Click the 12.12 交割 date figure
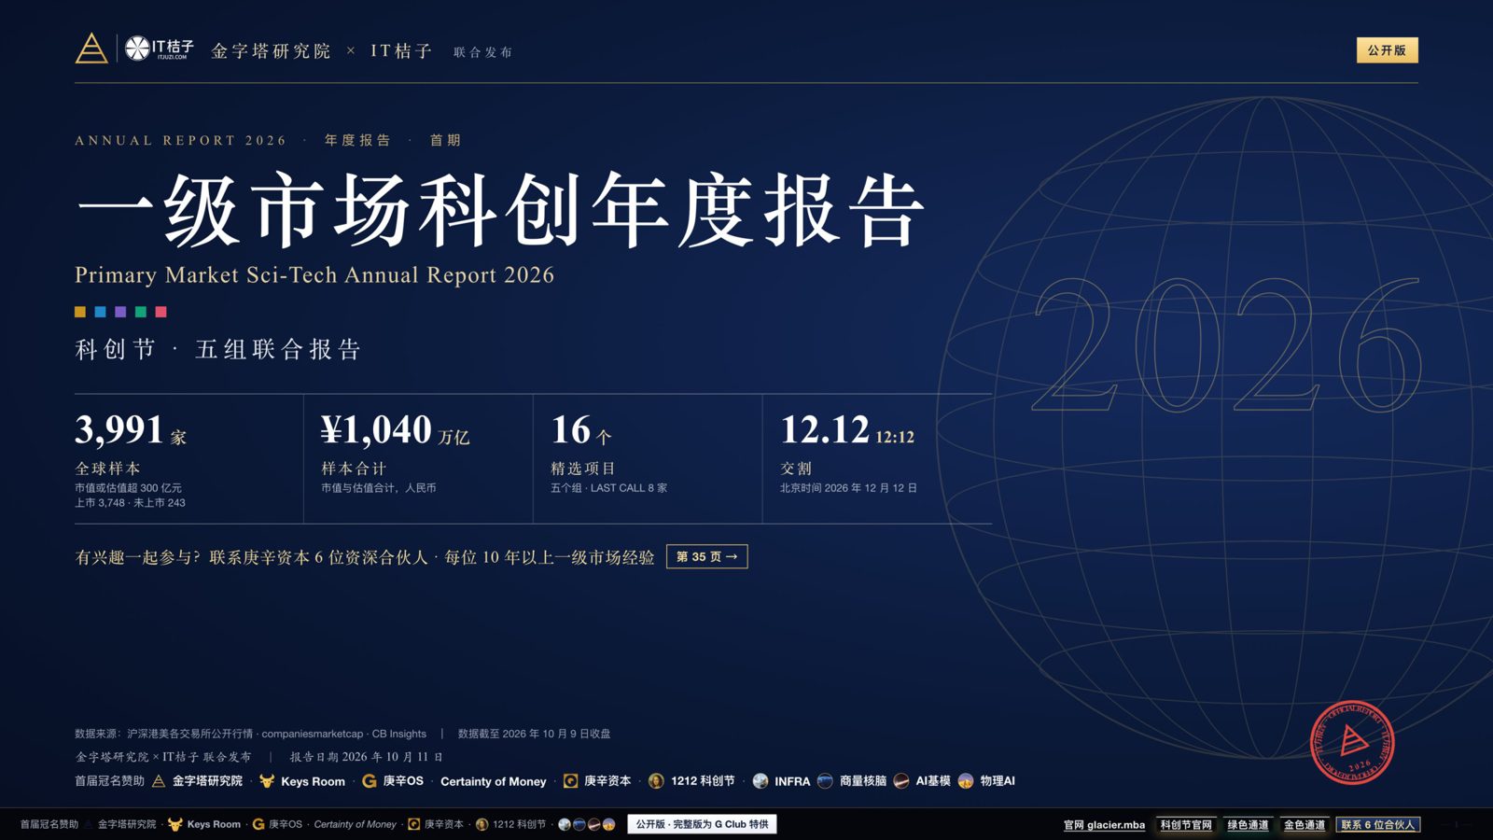Viewport: 1493px width, 840px height. point(847,431)
